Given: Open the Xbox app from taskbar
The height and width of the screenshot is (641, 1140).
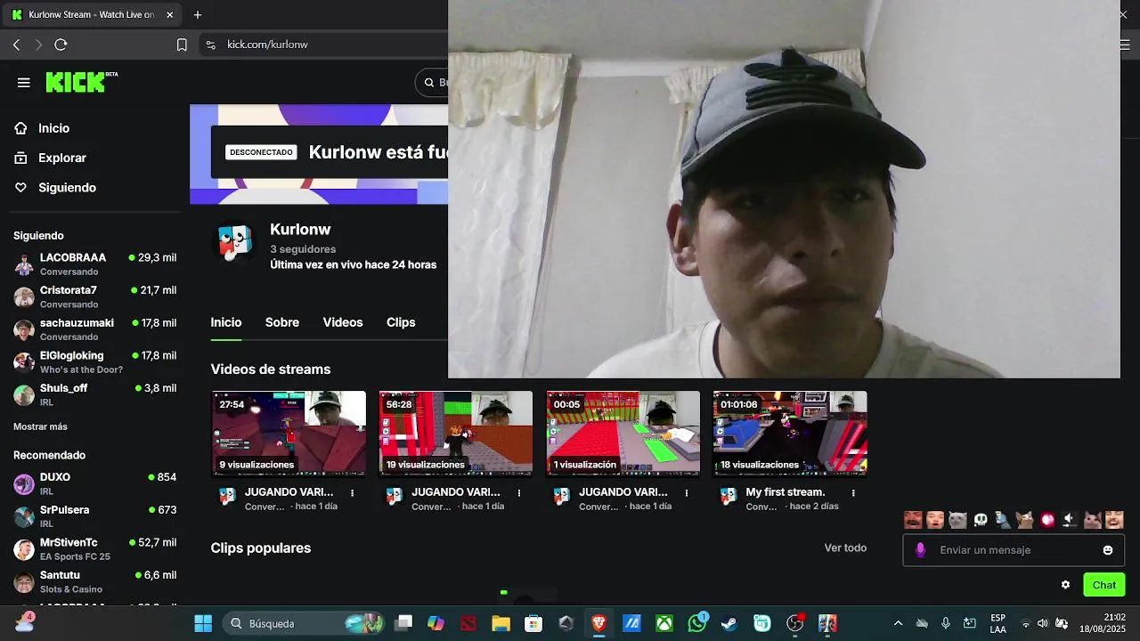Looking at the screenshot, I should (x=664, y=623).
